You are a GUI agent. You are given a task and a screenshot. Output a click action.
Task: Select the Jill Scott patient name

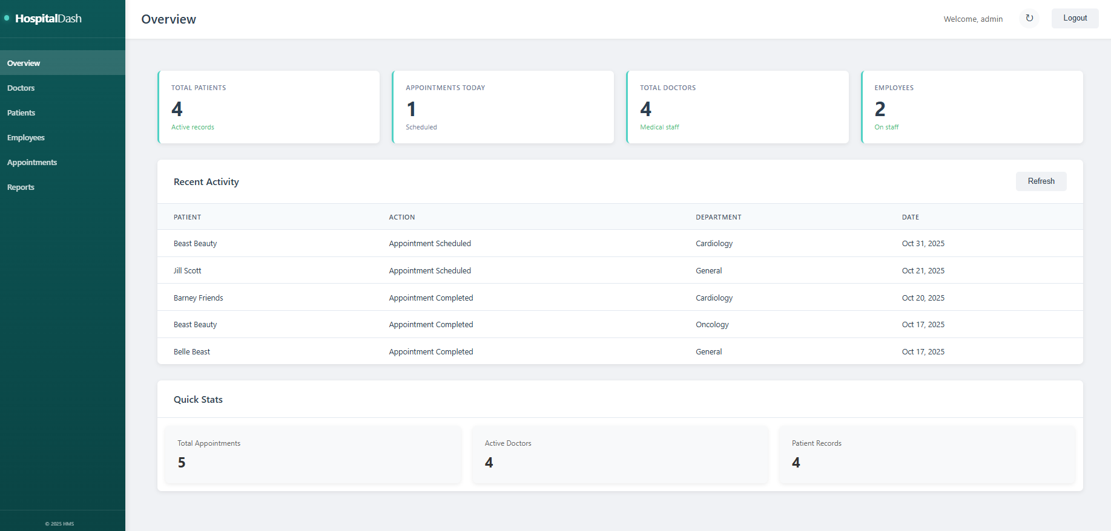[x=187, y=271]
